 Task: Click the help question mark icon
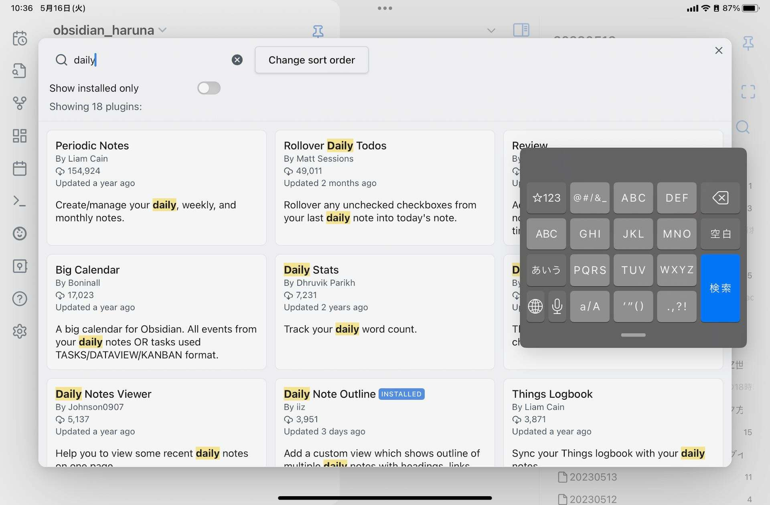pyautogui.click(x=20, y=299)
